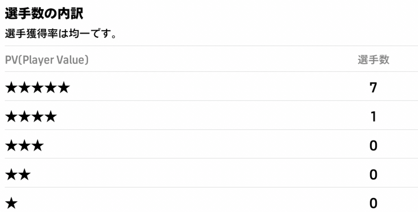Click the count 0 in two-star row

(373, 175)
